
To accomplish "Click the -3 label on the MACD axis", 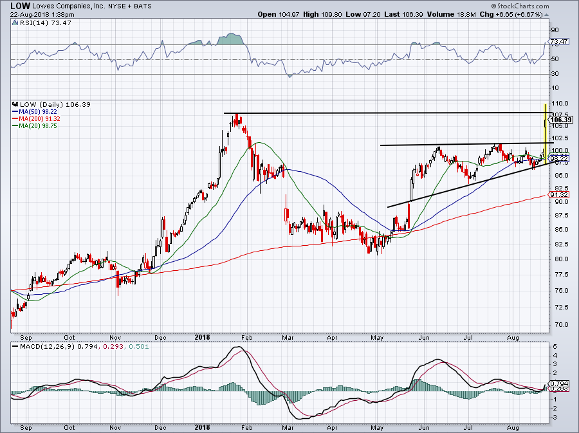I will point(553,418).
